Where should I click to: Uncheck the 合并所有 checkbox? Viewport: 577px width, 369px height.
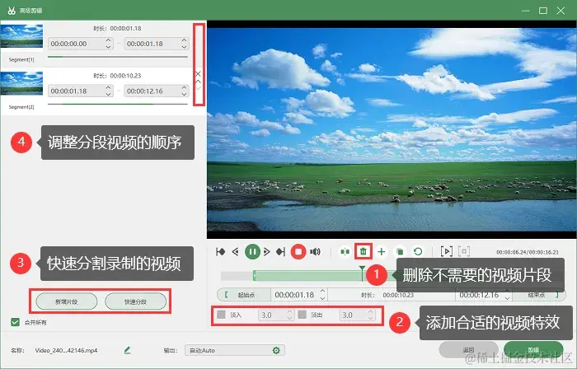coord(15,322)
